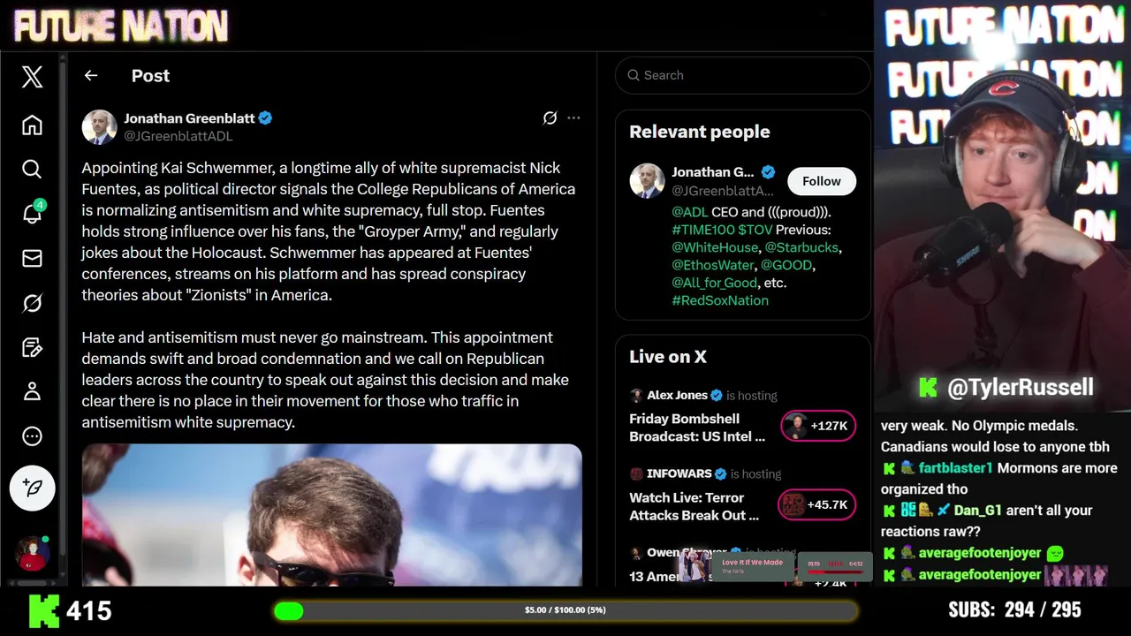Click the @TylerRussell overlay label

1019,387
